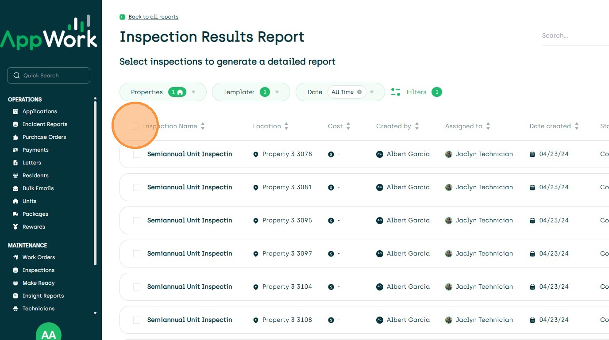Select the Property 3 3078 inspection checkbox
The width and height of the screenshot is (609, 340).
tap(137, 154)
